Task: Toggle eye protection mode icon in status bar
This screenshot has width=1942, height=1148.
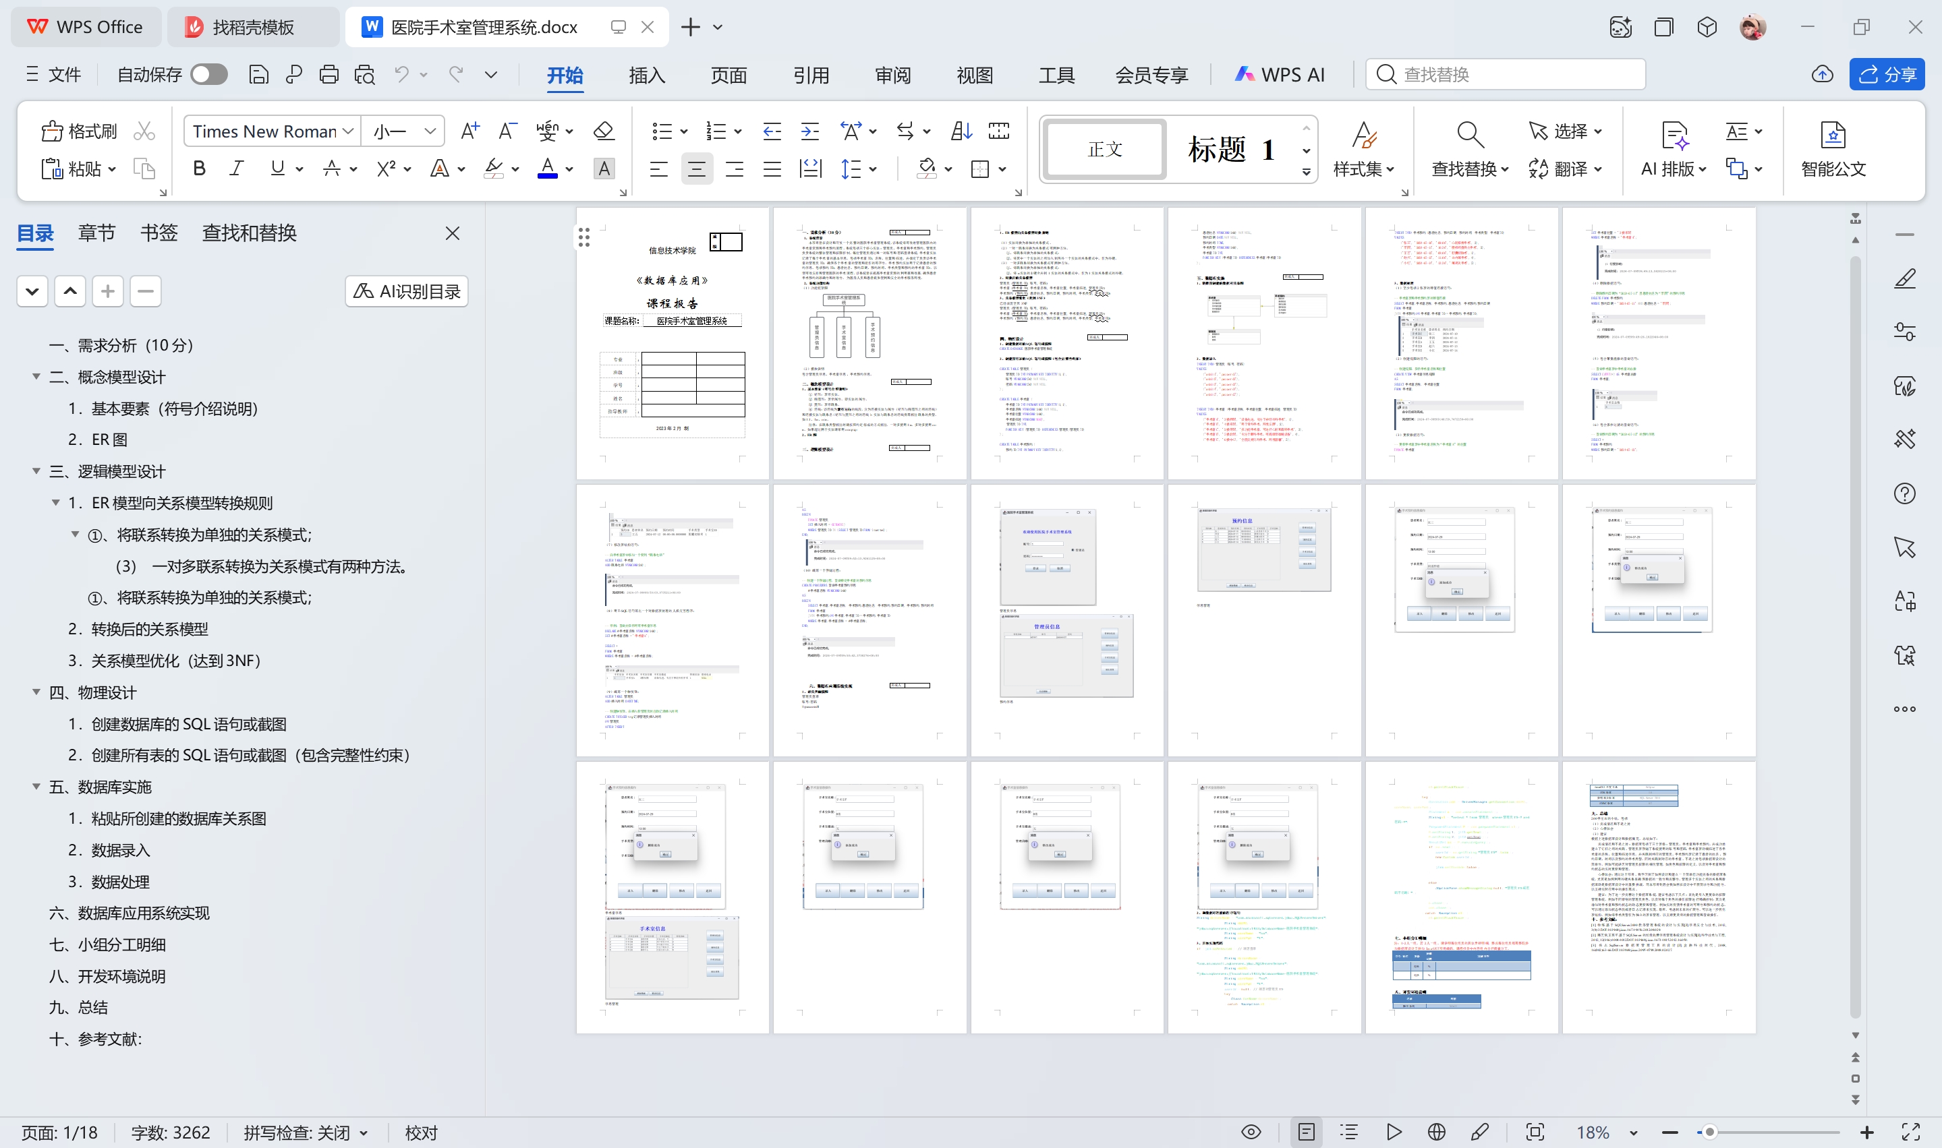Action: (1250, 1132)
